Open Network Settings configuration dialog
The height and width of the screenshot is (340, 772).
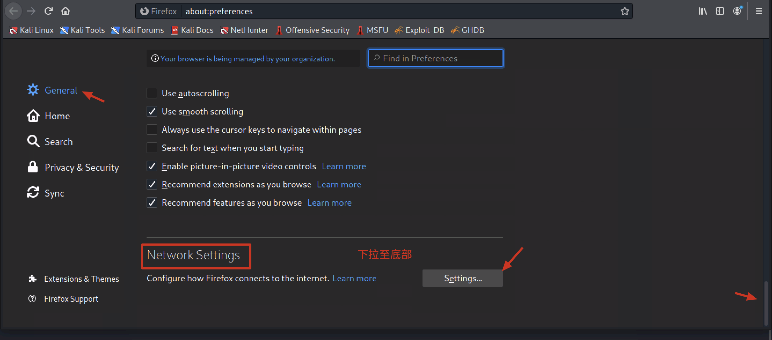coord(463,279)
